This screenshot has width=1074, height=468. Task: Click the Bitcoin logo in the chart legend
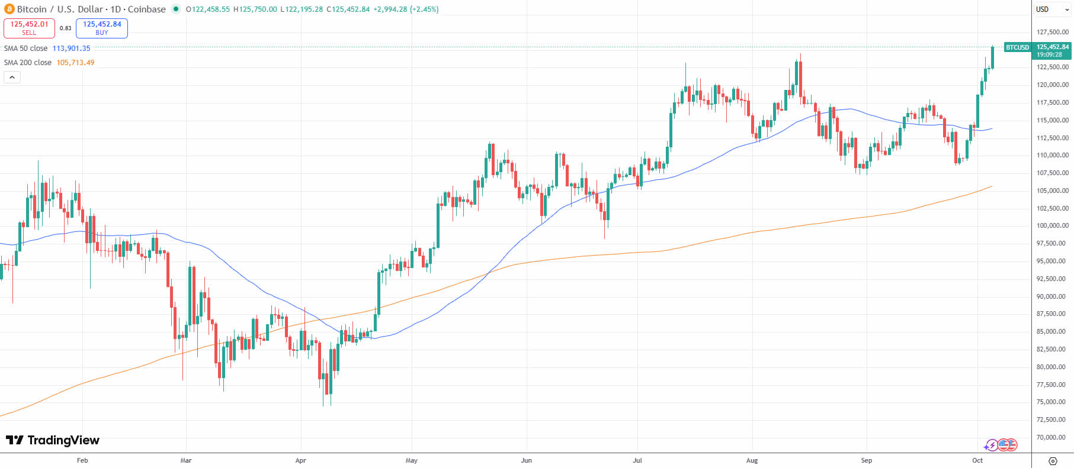[x=10, y=9]
